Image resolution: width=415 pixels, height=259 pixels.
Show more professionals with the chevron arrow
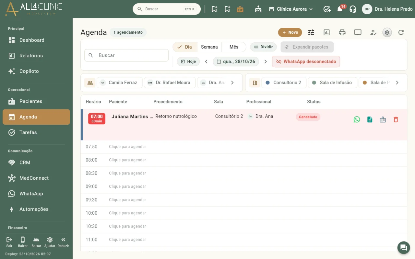coord(232,83)
